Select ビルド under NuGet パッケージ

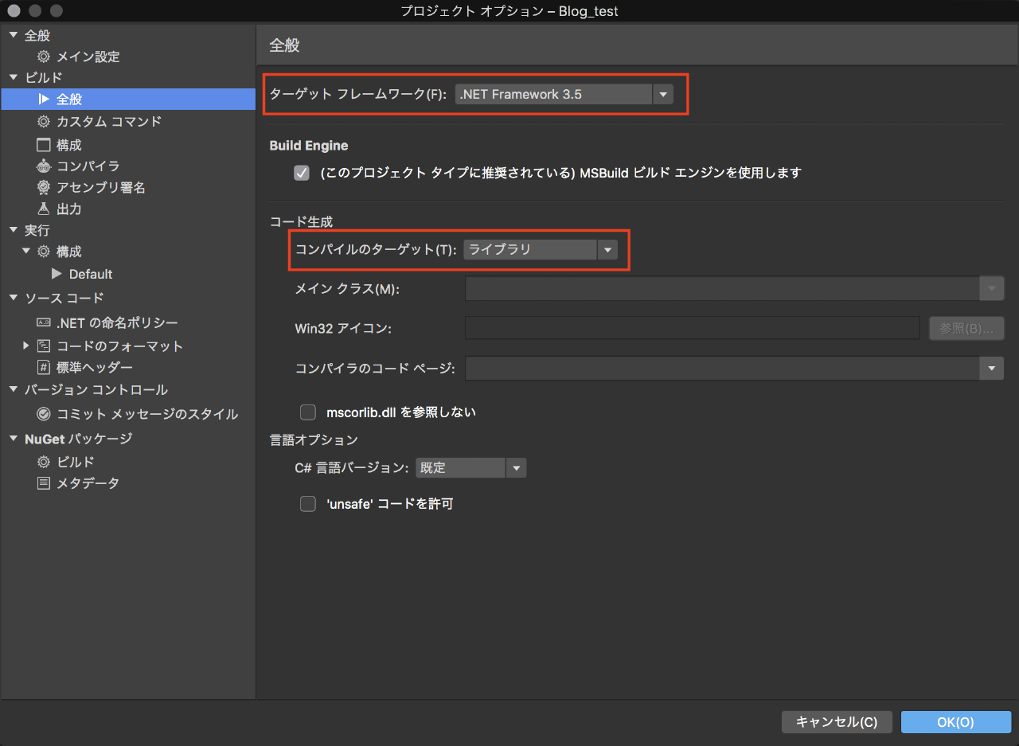point(75,462)
